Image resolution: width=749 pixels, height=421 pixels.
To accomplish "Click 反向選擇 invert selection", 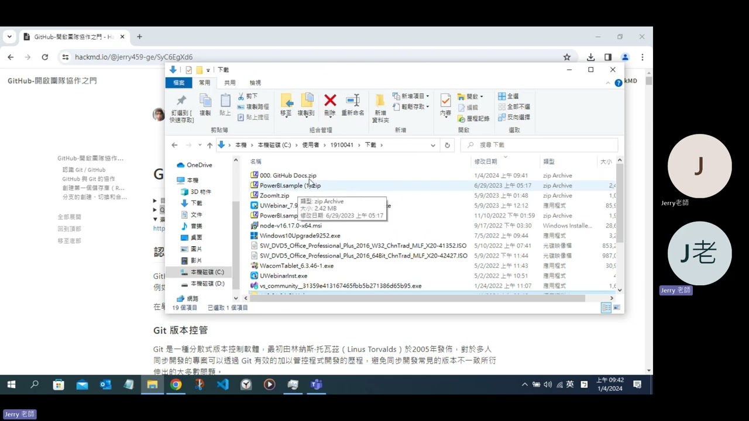I will [x=514, y=117].
